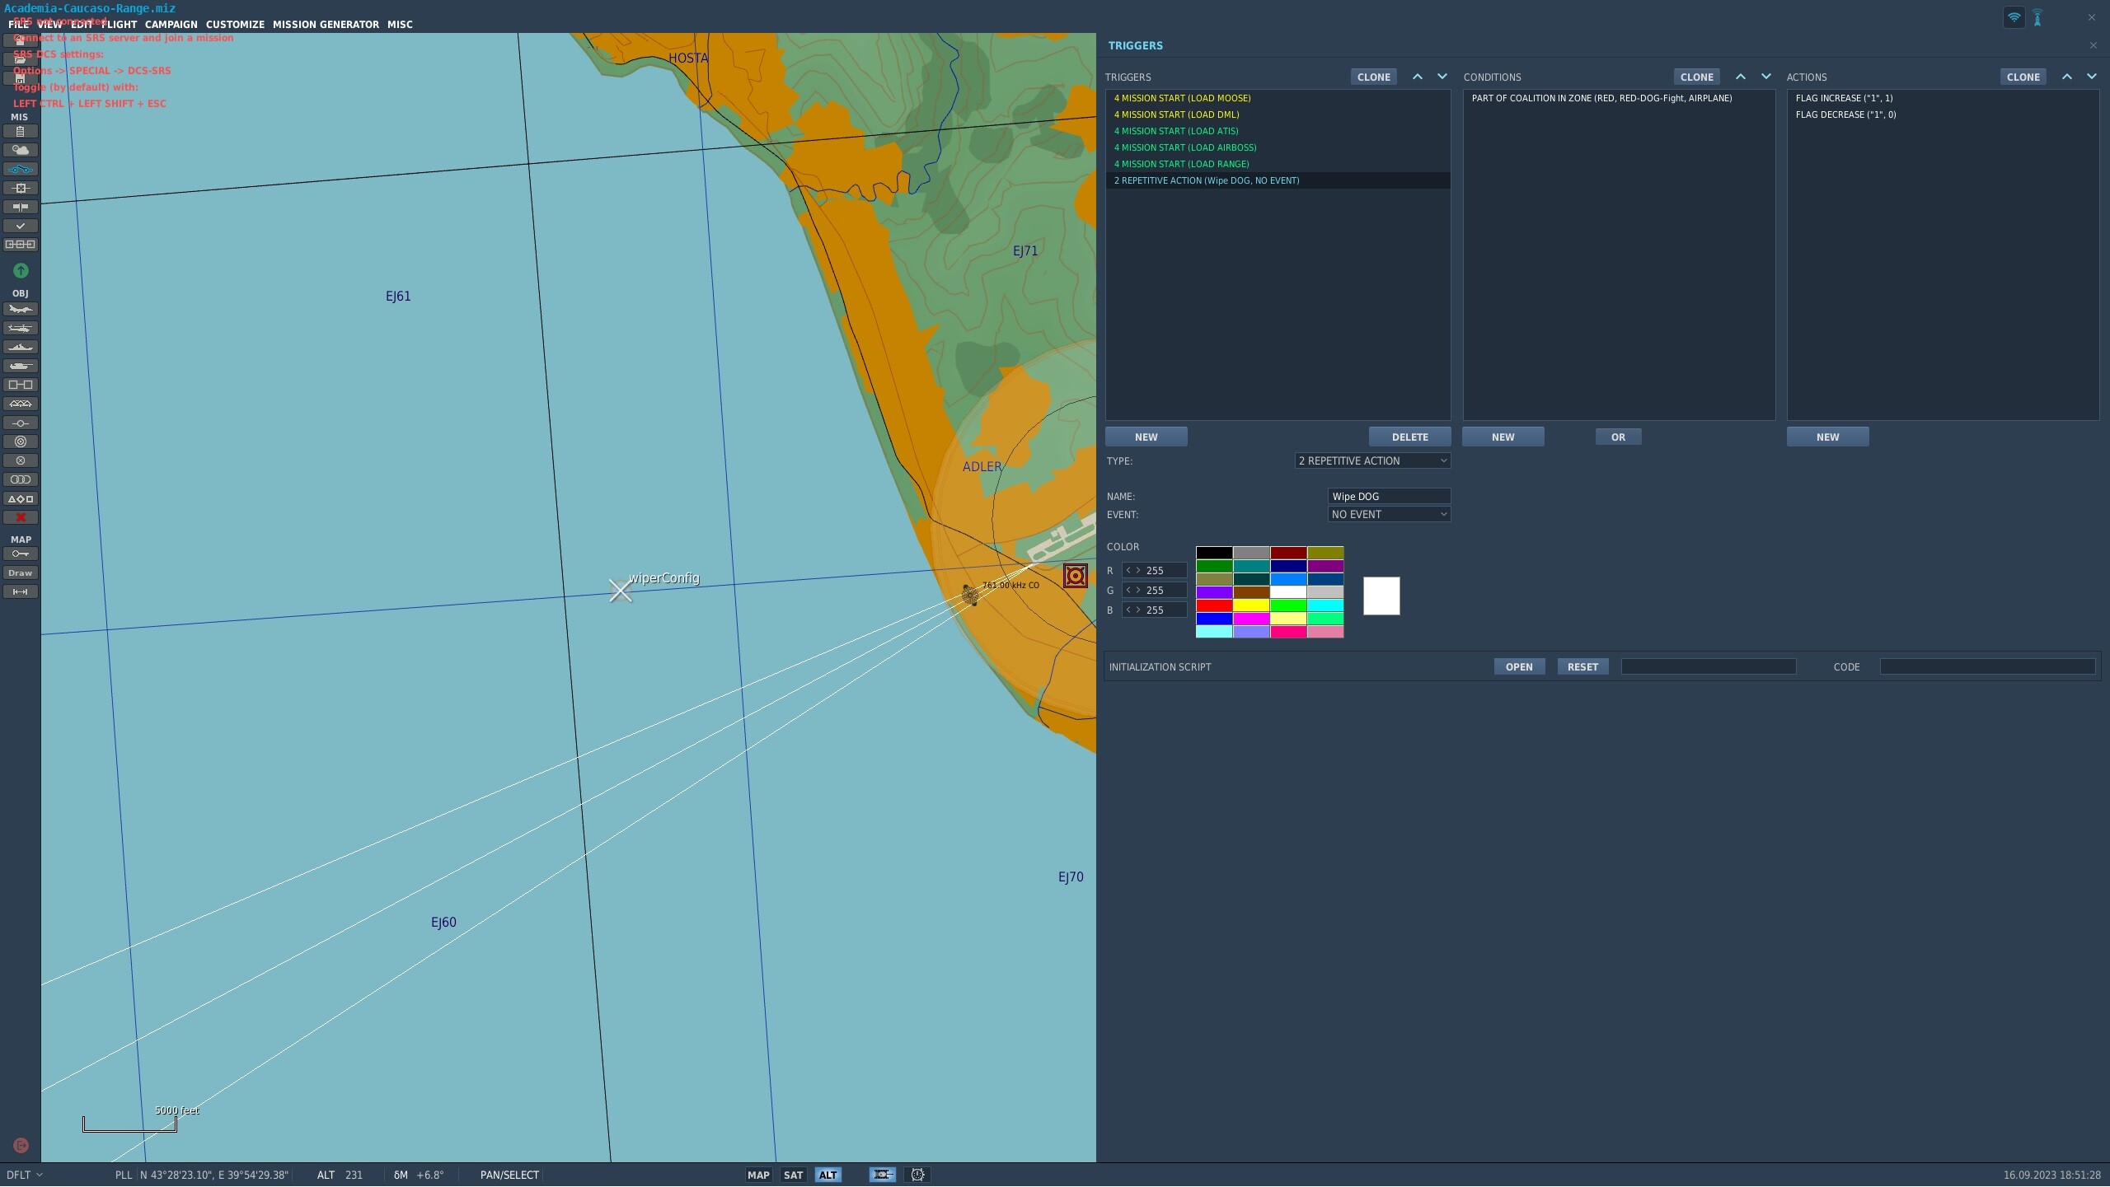Select the ship group placement tool
This screenshot has width=2110, height=1187.
pyautogui.click(x=21, y=348)
